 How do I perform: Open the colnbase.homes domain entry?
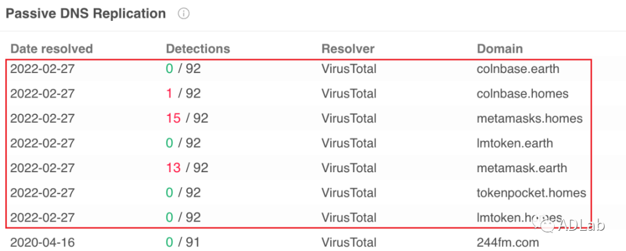[522, 94]
